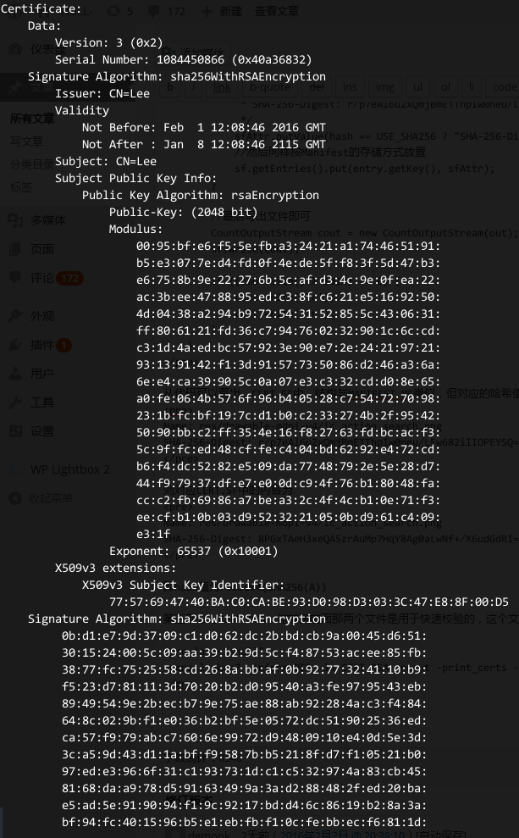Open 评论 comments speech bubble icon
The height and width of the screenshot is (838, 519).
pyautogui.click(x=15, y=277)
